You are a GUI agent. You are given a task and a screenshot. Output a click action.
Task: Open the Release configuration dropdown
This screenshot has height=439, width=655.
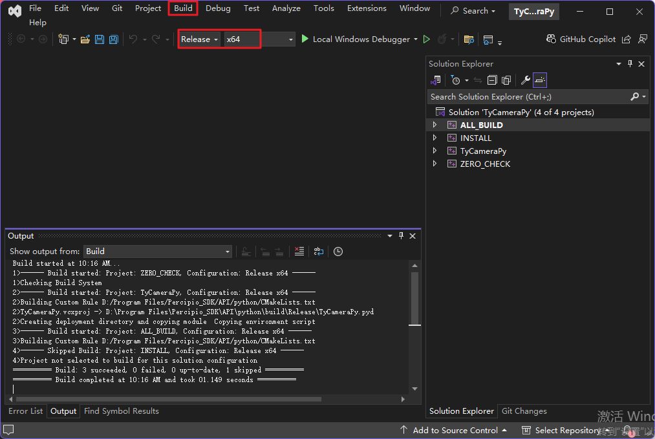coord(199,39)
